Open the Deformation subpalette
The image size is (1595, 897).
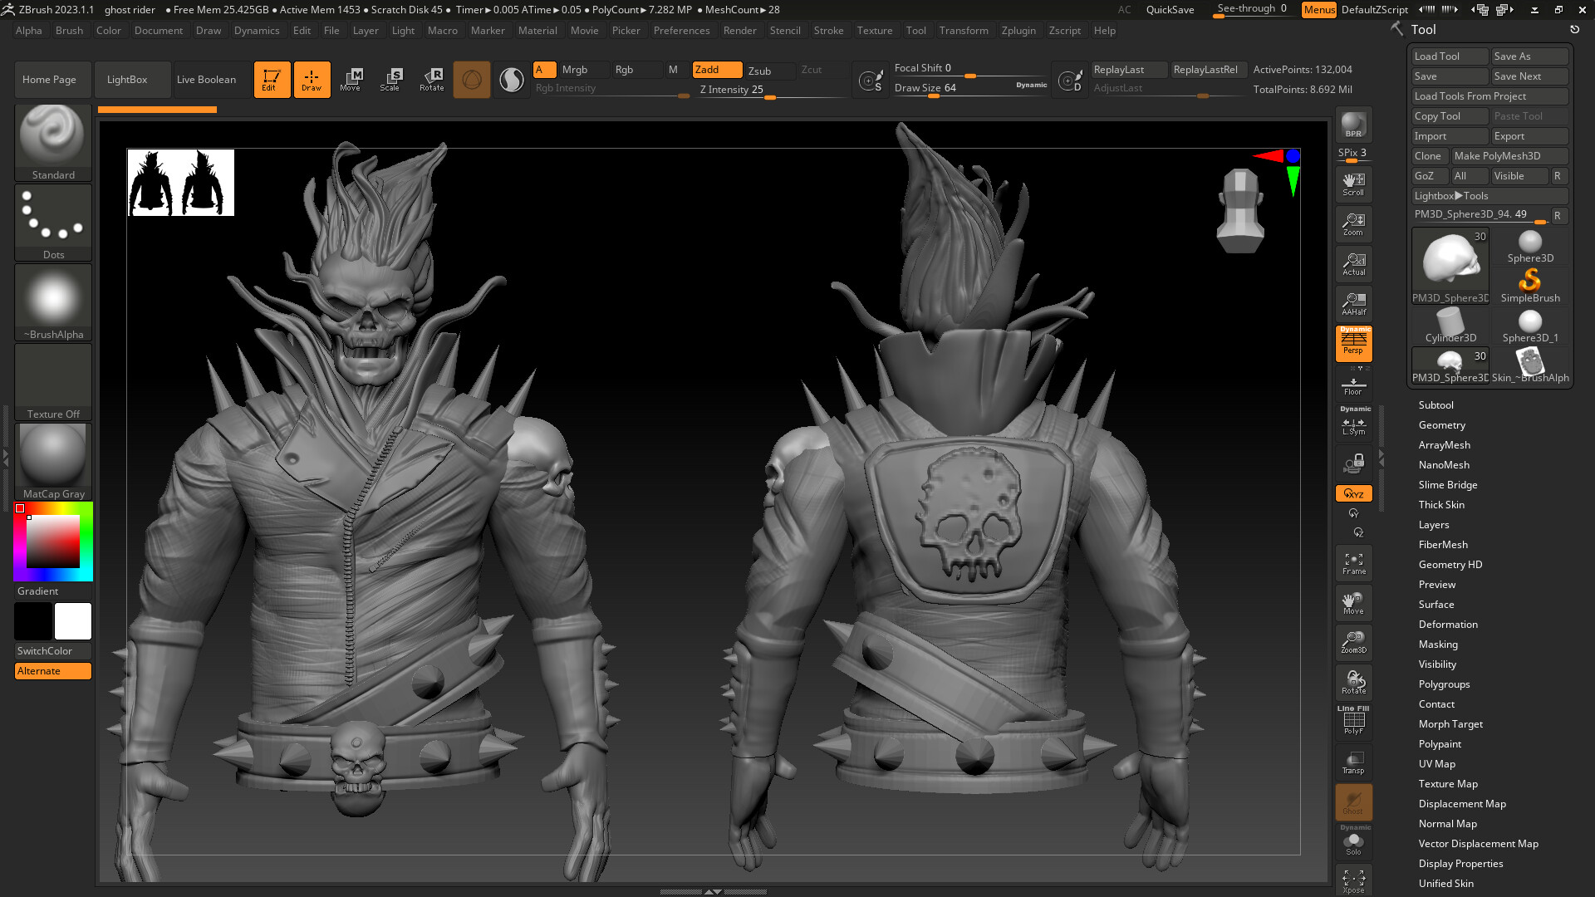(x=1448, y=624)
